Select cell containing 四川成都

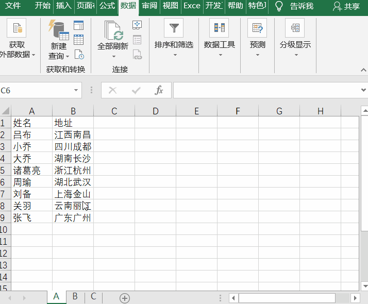(73, 147)
